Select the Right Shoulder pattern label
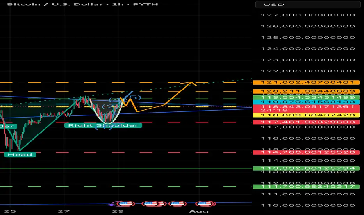The height and width of the screenshot is (215, 364). tap(103, 125)
